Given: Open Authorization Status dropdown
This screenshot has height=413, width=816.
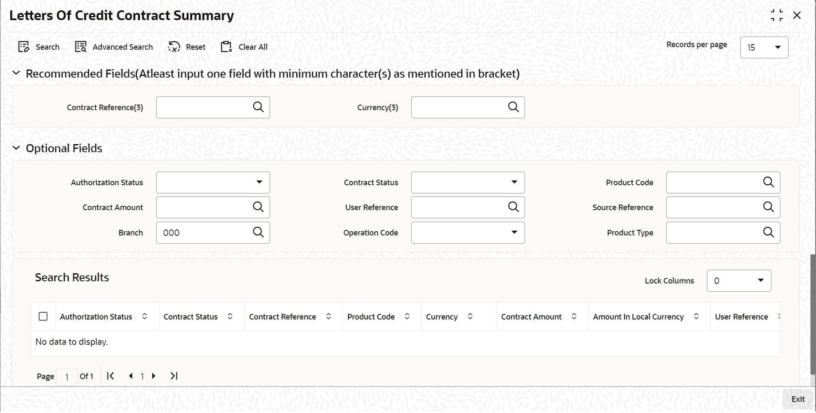Looking at the screenshot, I should tap(259, 182).
